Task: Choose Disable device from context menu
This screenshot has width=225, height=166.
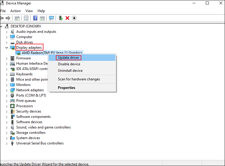Action: [x=82, y=64]
